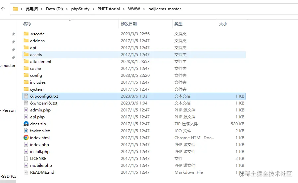Screen dimensions: 298x183
Task: Expand the chevron after Data (D:) breadcrumb
Action: click(x=67, y=9)
